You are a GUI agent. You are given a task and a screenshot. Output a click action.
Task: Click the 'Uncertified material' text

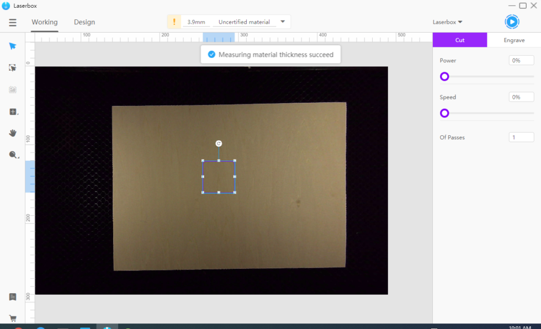(244, 22)
